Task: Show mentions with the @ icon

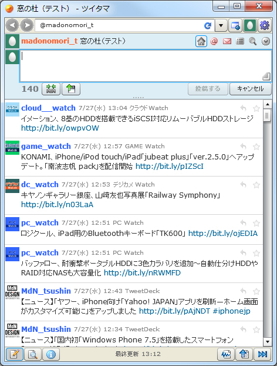Action: pos(214,41)
